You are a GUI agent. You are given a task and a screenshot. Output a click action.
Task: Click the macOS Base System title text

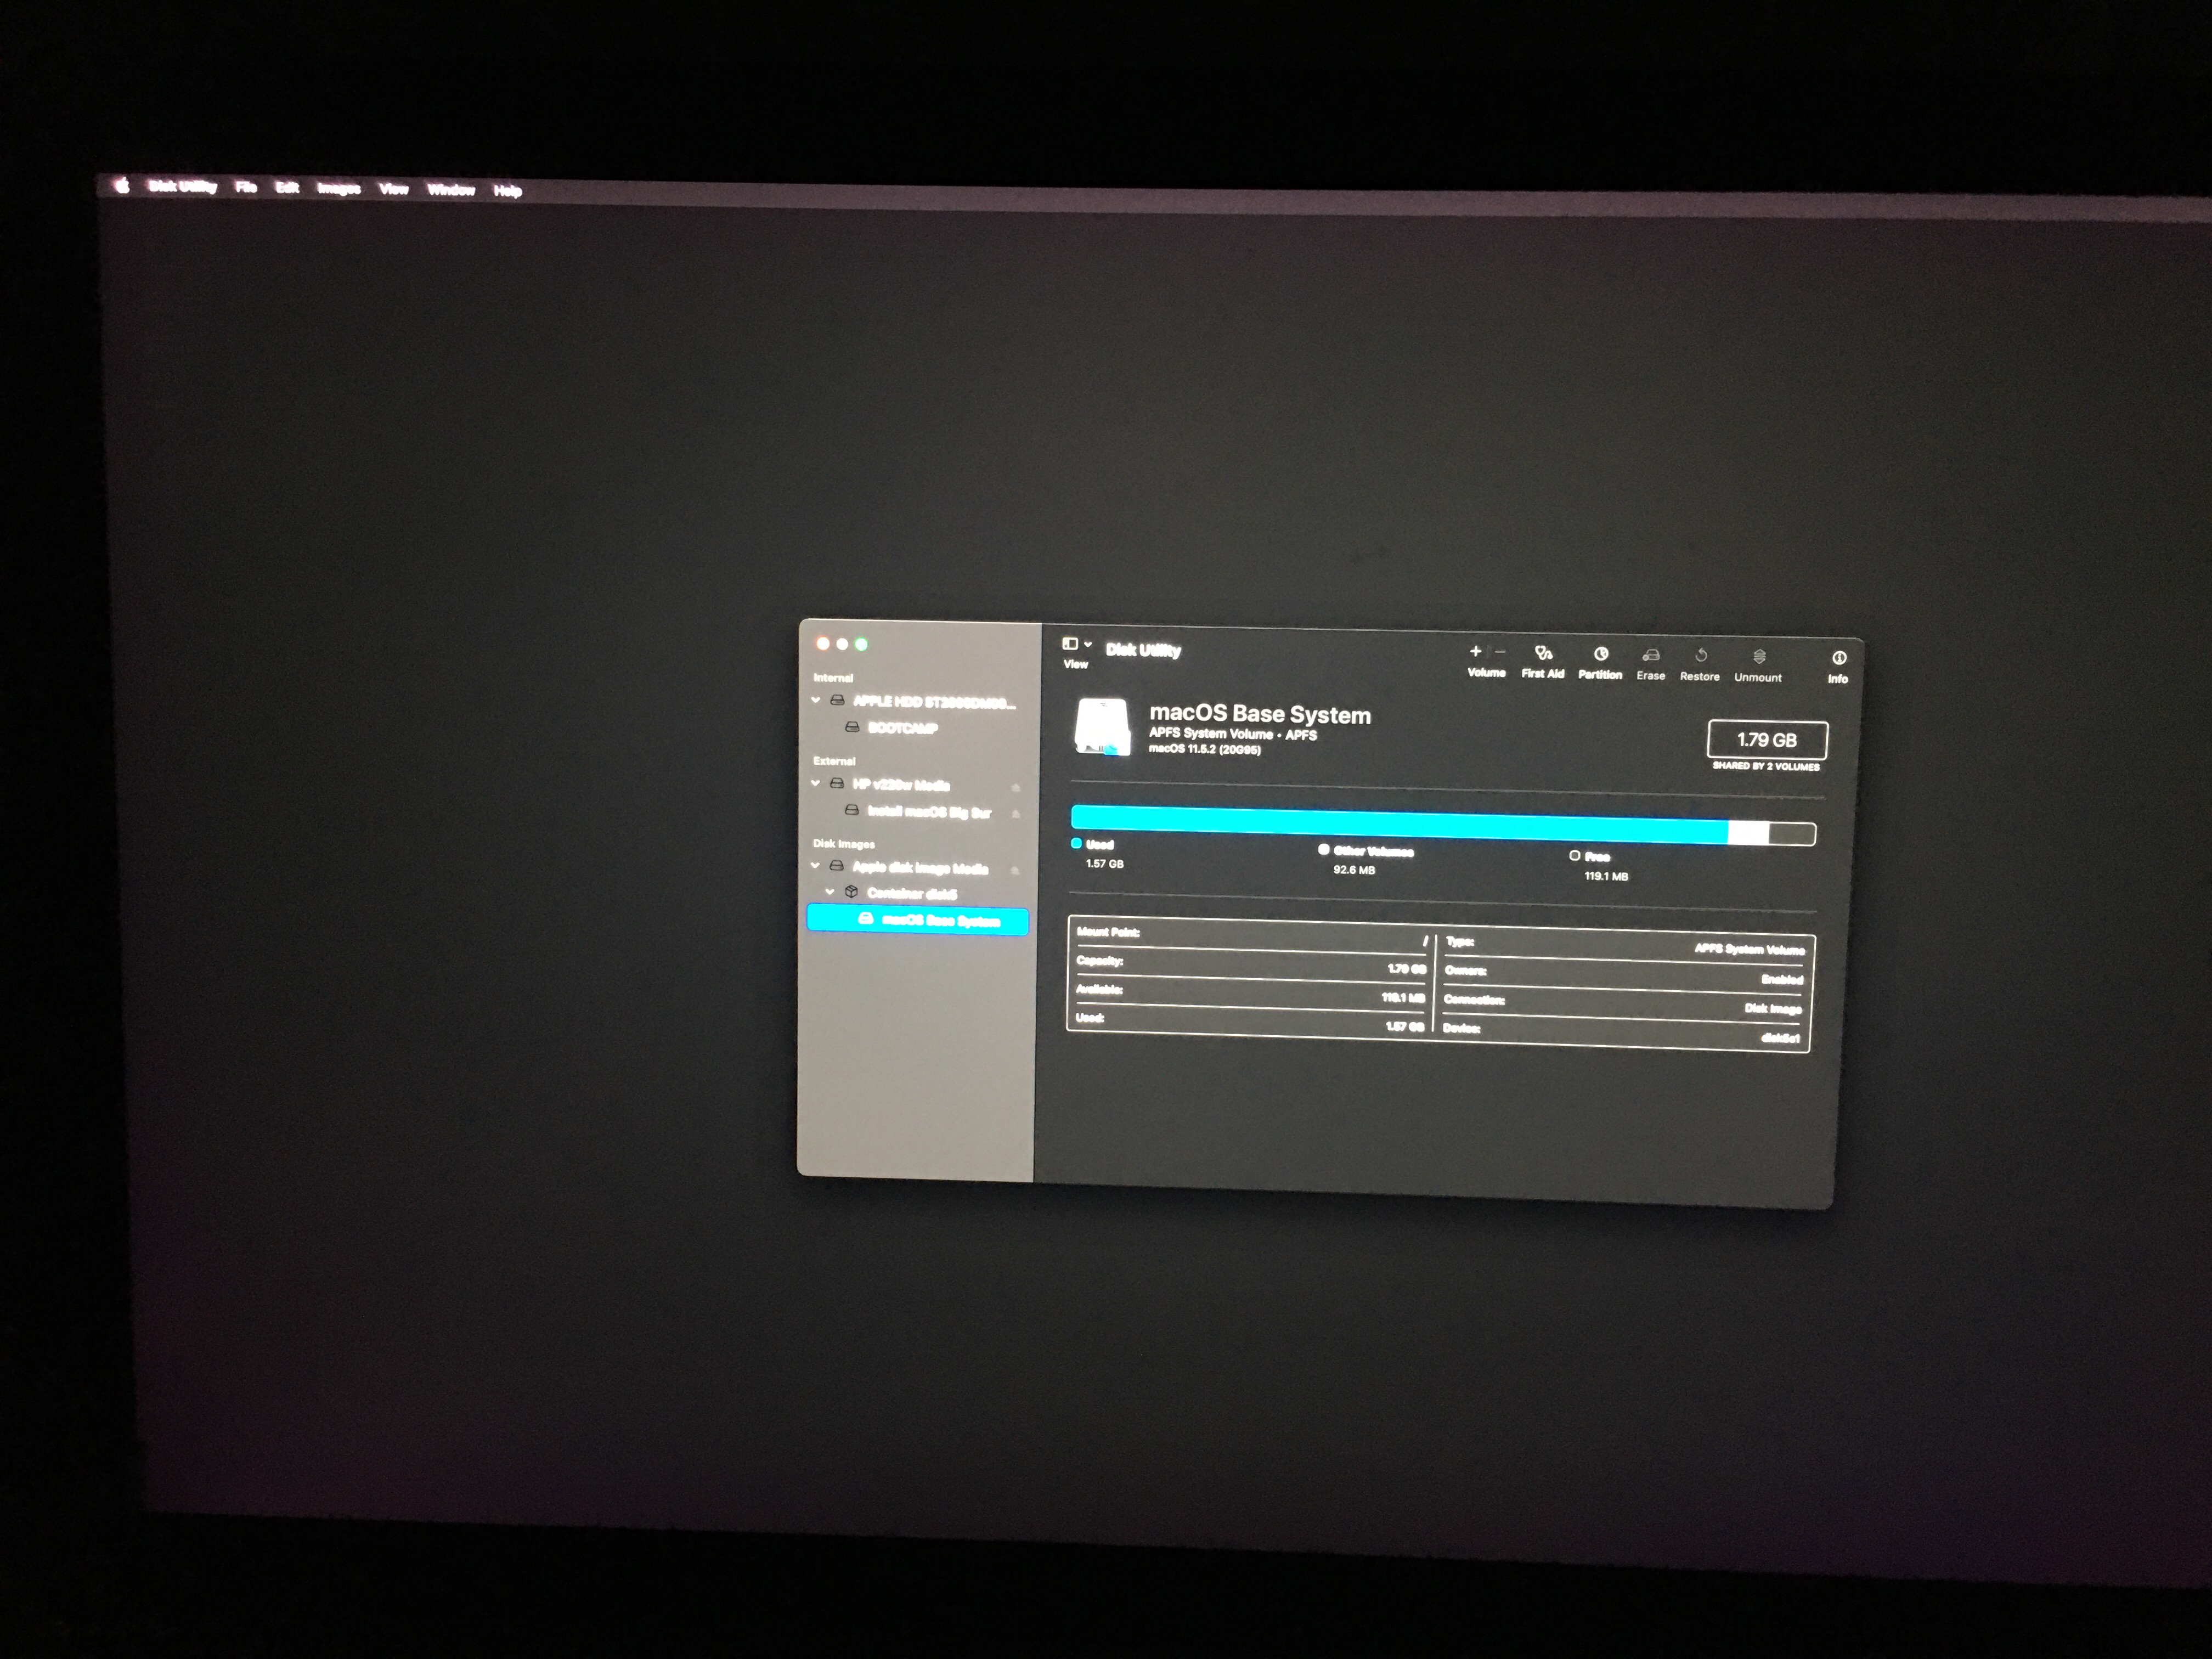[x=1260, y=714]
